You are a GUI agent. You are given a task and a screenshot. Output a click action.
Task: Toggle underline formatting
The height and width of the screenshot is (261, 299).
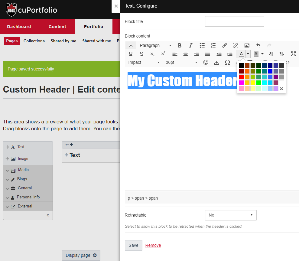131,54
